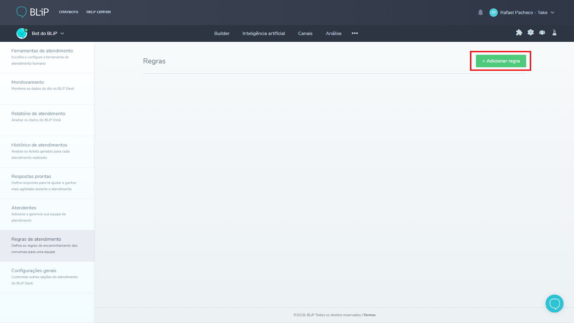The image size is (574, 323).
Task: Open the Termos link in footer
Action: tap(370, 315)
